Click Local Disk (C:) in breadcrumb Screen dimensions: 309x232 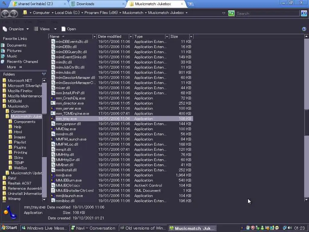[x=67, y=13]
